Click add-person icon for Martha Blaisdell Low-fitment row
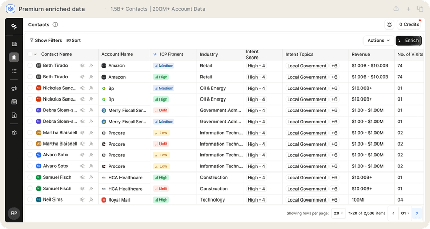 coord(91,133)
